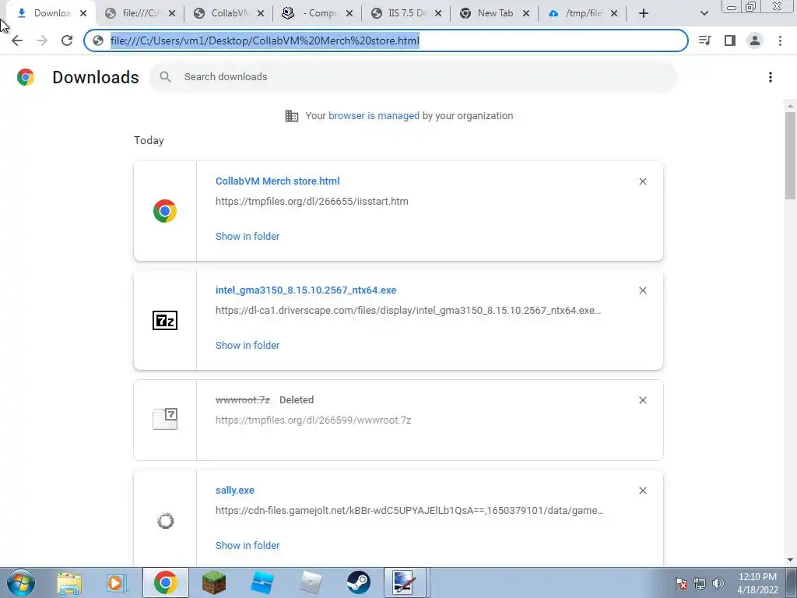Reload the current page

point(67,40)
